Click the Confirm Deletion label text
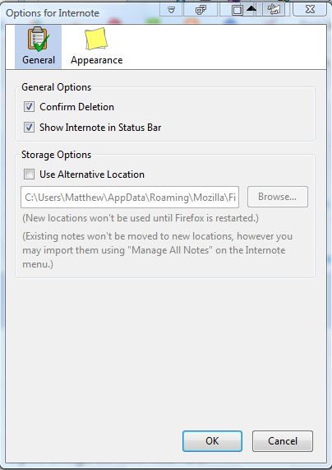 tap(77, 107)
